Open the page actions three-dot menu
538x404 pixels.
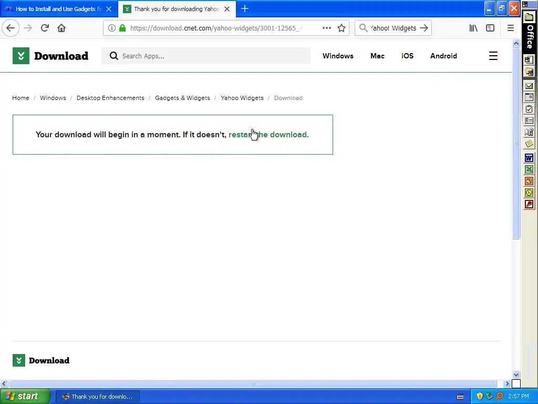pyautogui.click(x=327, y=28)
